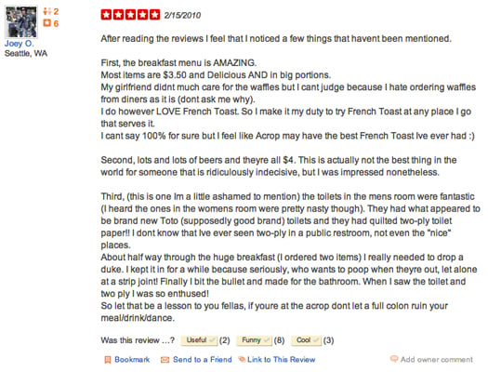Viewport: 488px width, 372px height.
Task: Open the Send to a Friend link
Action: pyautogui.click(x=203, y=360)
